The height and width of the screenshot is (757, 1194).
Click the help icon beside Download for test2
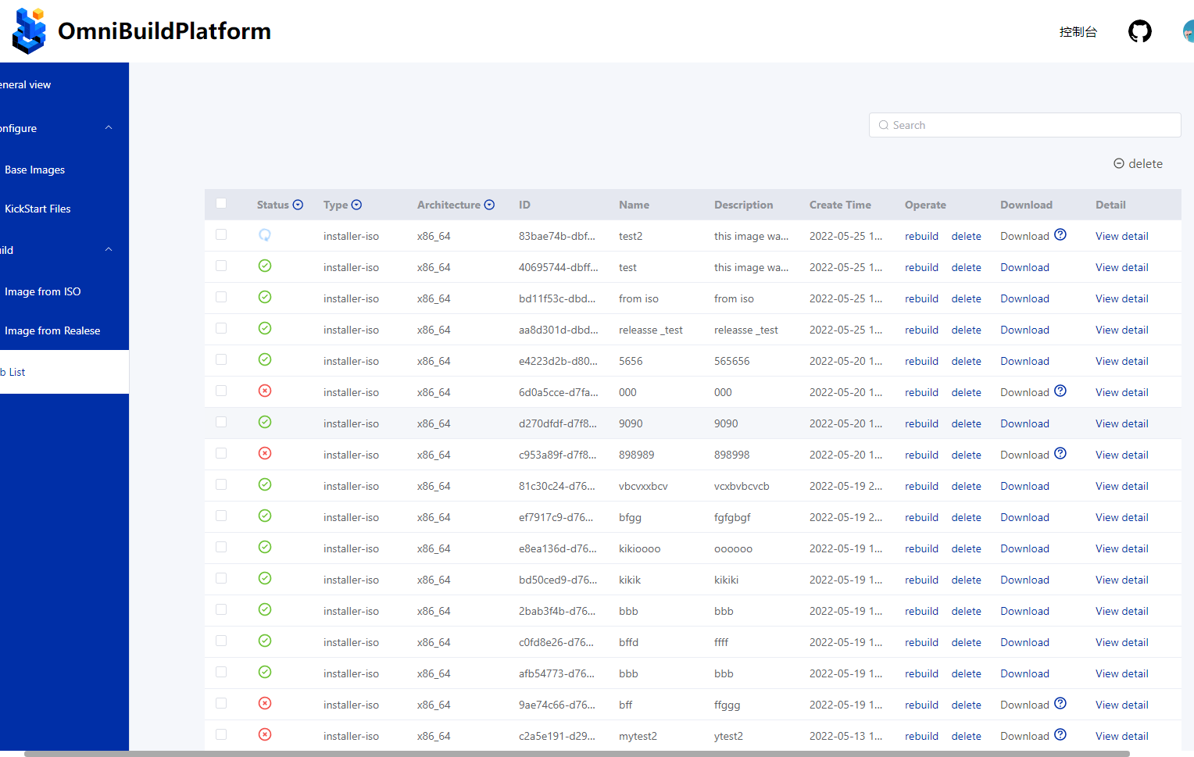(x=1060, y=234)
